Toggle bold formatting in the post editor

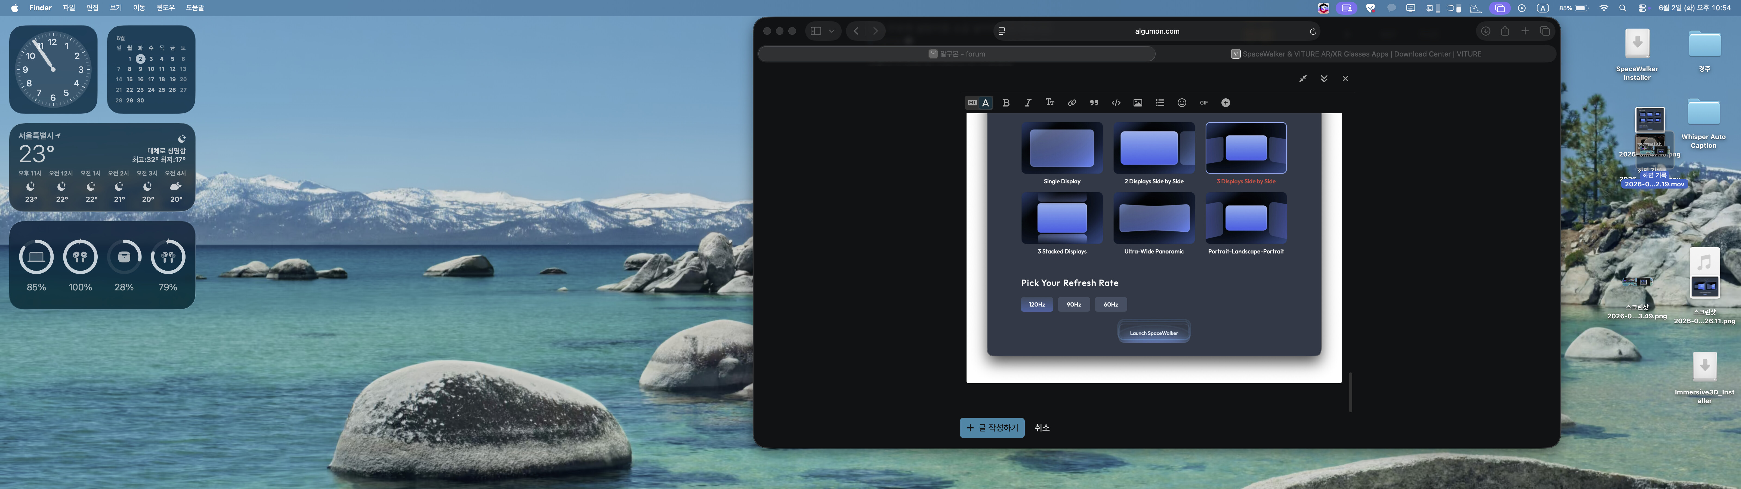pos(1006,103)
